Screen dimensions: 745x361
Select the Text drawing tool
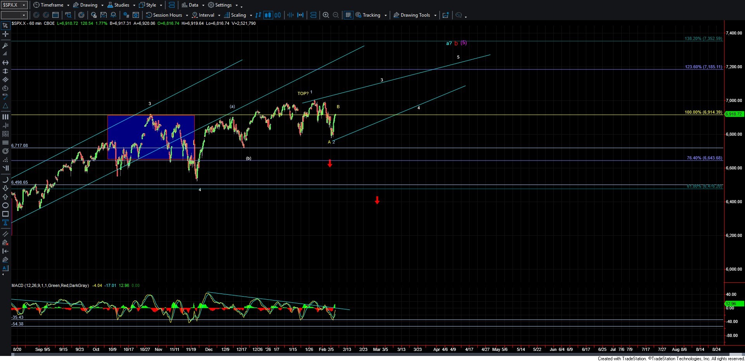click(5, 223)
